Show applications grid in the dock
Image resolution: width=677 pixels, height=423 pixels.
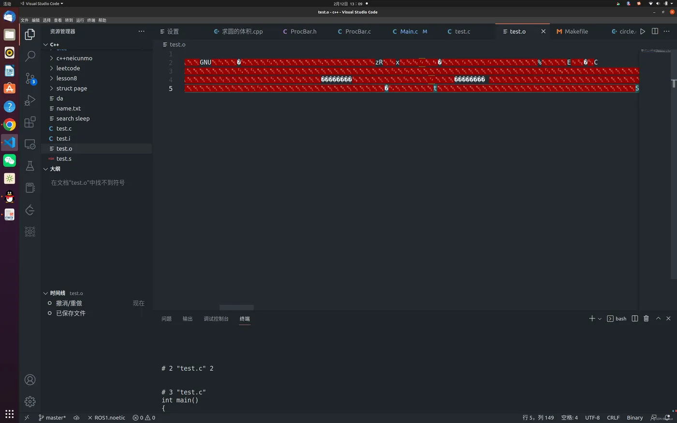[9, 414]
